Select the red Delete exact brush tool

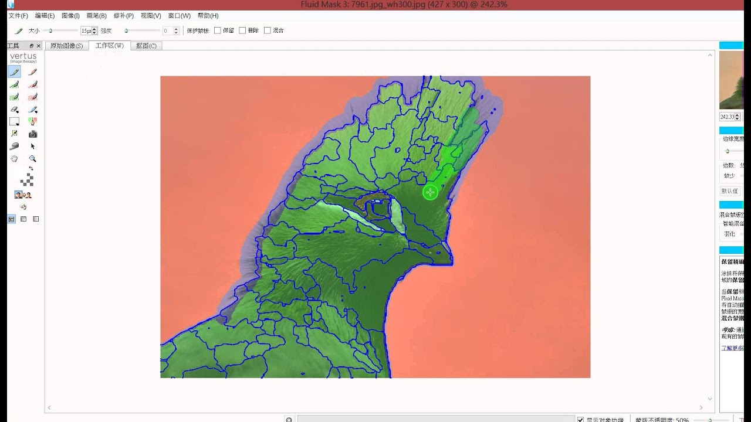(x=33, y=72)
